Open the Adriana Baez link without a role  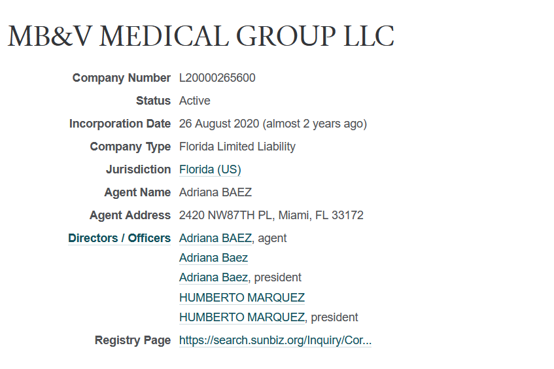[213, 258]
